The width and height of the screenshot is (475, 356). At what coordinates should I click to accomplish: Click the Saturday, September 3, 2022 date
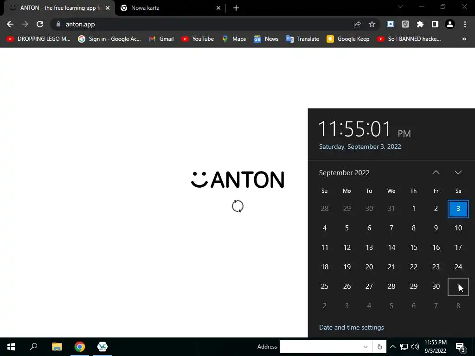tap(360, 146)
